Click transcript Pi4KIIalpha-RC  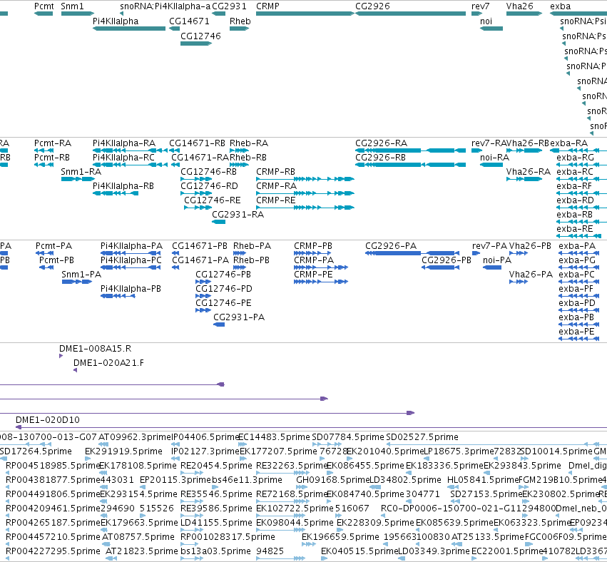tap(130, 165)
